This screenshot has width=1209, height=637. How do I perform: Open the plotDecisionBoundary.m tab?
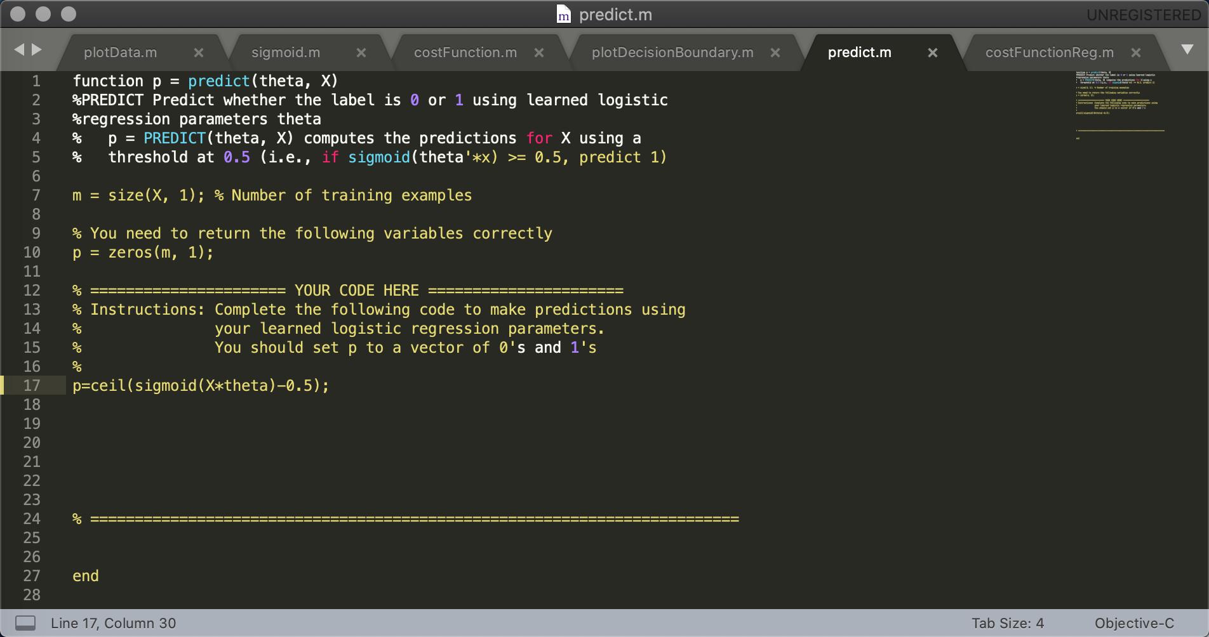[x=672, y=53]
